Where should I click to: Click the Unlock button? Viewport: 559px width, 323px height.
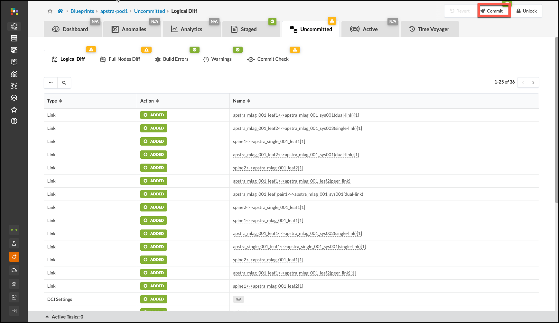coord(526,11)
